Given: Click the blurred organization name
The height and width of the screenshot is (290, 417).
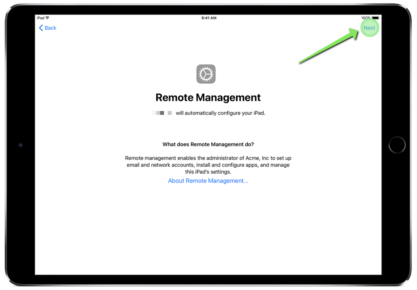Looking at the screenshot, I should tap(162, 113).
